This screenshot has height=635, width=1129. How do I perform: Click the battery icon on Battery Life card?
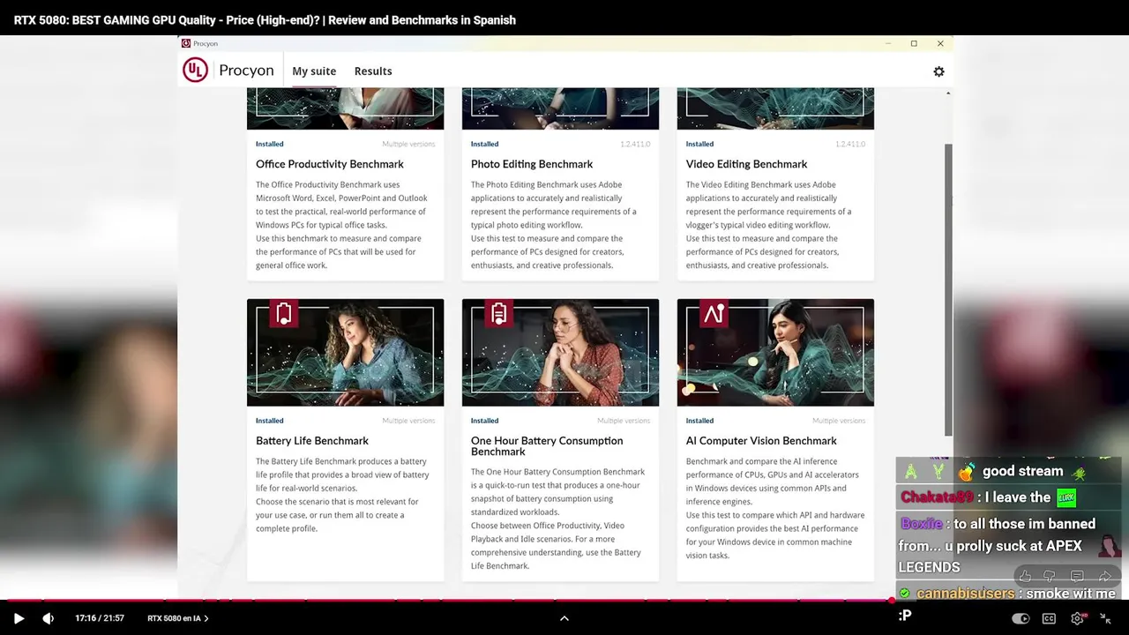point(283,313)
